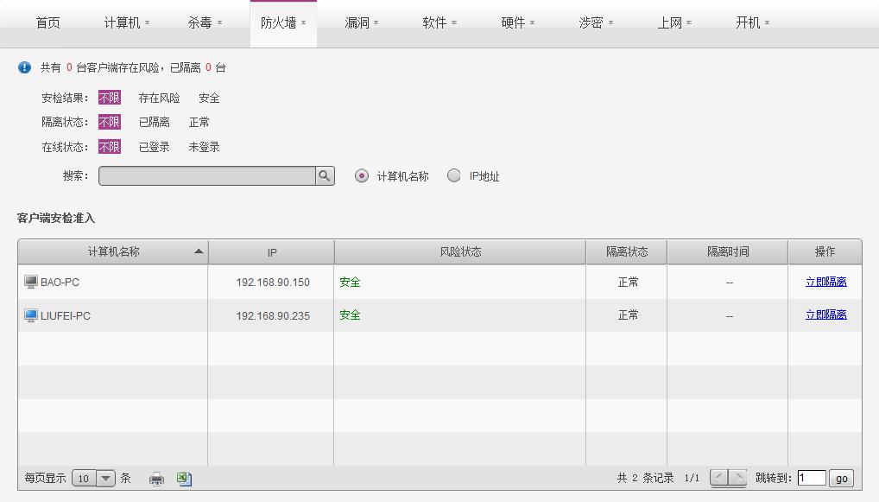Select IP地址 search radio button

tap(454, 175)
